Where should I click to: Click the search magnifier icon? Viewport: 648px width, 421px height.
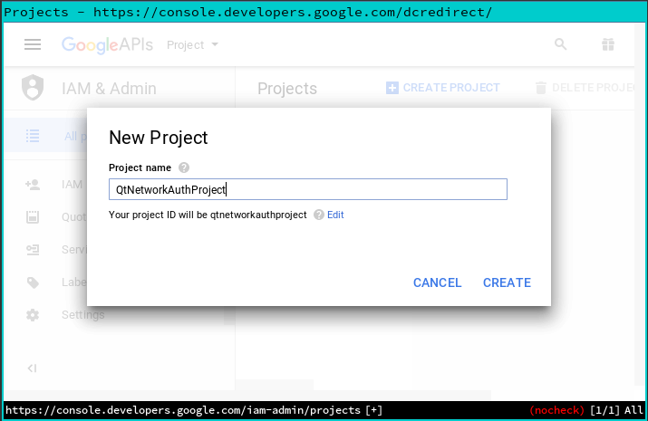pyautogui.click(x=561, y=44)
